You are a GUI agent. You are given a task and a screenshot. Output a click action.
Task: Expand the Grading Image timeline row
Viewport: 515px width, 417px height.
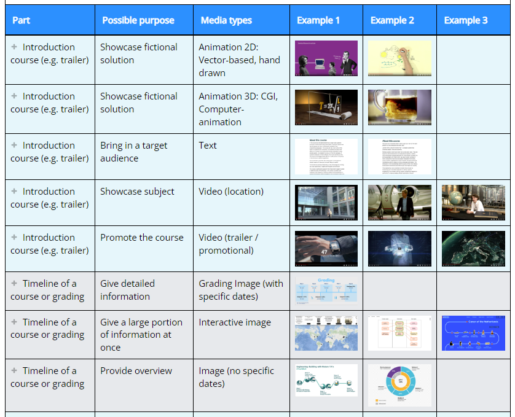point(14,283)
